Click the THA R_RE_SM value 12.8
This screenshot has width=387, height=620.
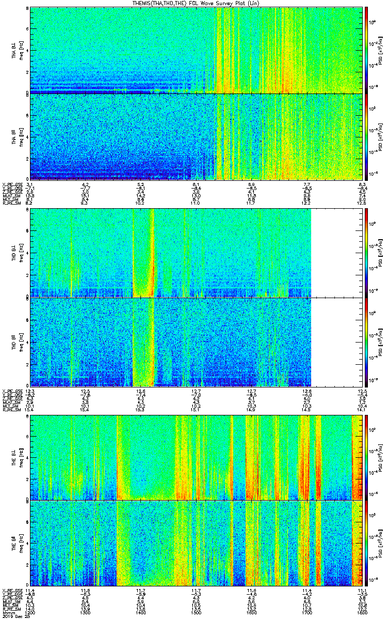363,204
